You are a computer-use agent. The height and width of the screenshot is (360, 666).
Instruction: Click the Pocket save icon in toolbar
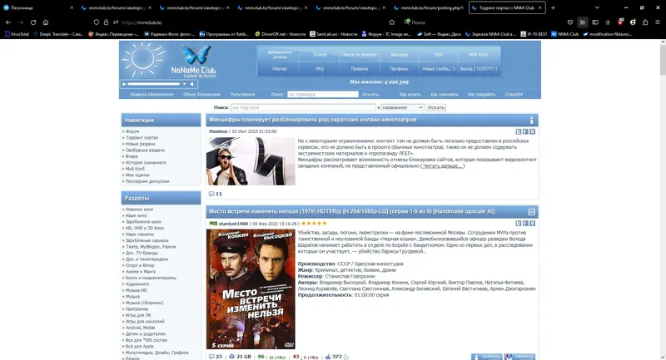pos(570,22)
